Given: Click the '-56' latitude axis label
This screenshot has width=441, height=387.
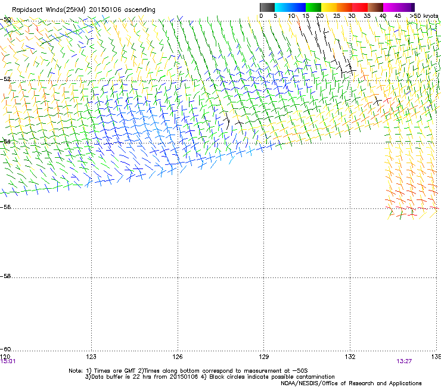Looking at the screenshot, I should [x=5, y=207].
